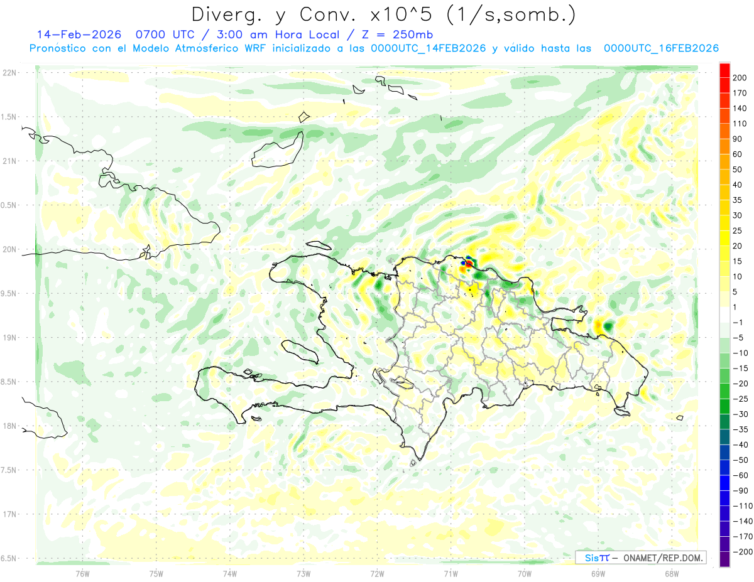
Task: Select the red top segment of the color bar
Action: tap(724, 70)
